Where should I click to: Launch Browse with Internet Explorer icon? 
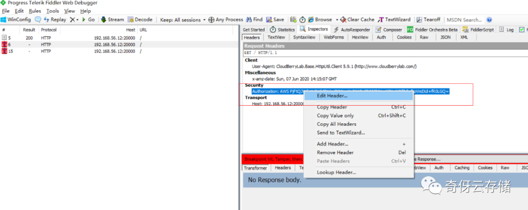click(320, 20)
